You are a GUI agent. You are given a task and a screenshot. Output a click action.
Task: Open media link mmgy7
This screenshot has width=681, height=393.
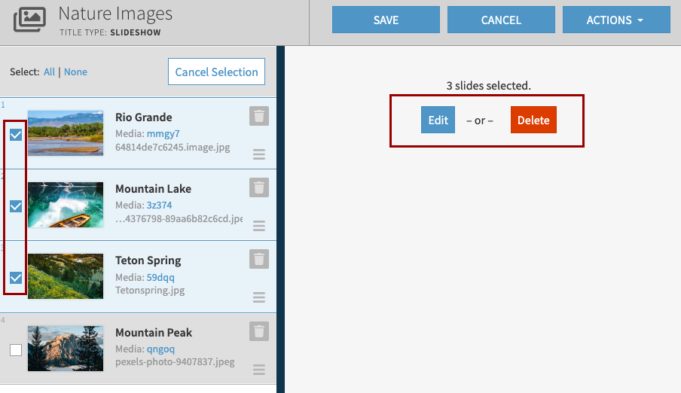click(163, 134)
